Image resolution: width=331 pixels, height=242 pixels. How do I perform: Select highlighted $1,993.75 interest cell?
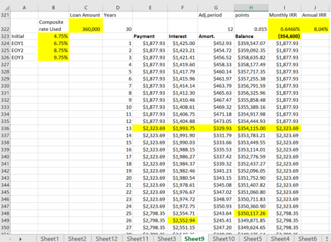click(183, 128)
